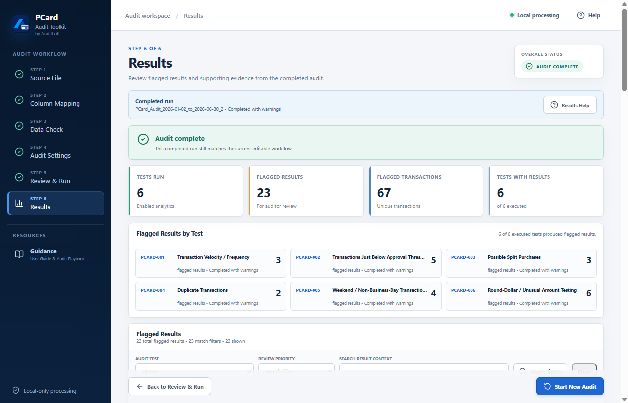Click the PCard app logo icon

point(21,24)
